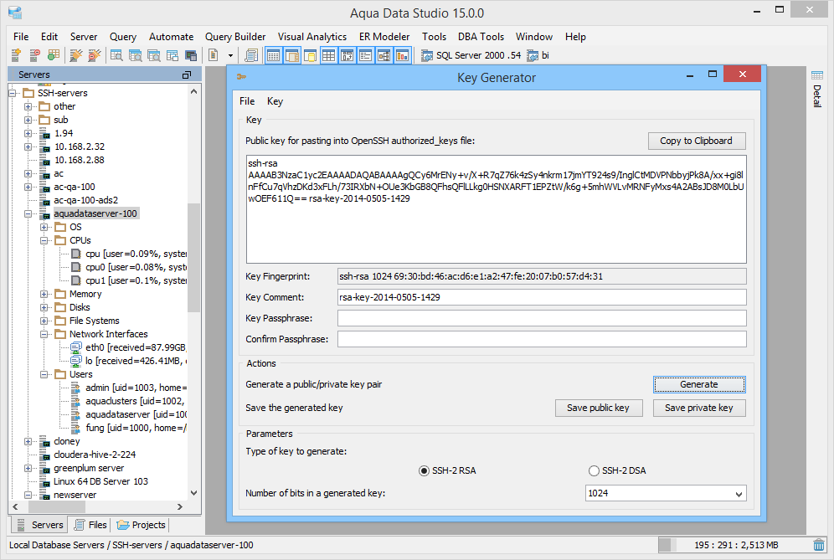Collapse the aquadataserver-100 node

coord(28,213)
